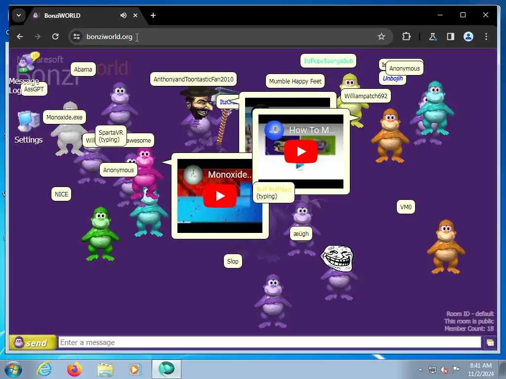506x379 pixels.
Task: Click the Unbojih name tag
Action: (x=392, y=78)
